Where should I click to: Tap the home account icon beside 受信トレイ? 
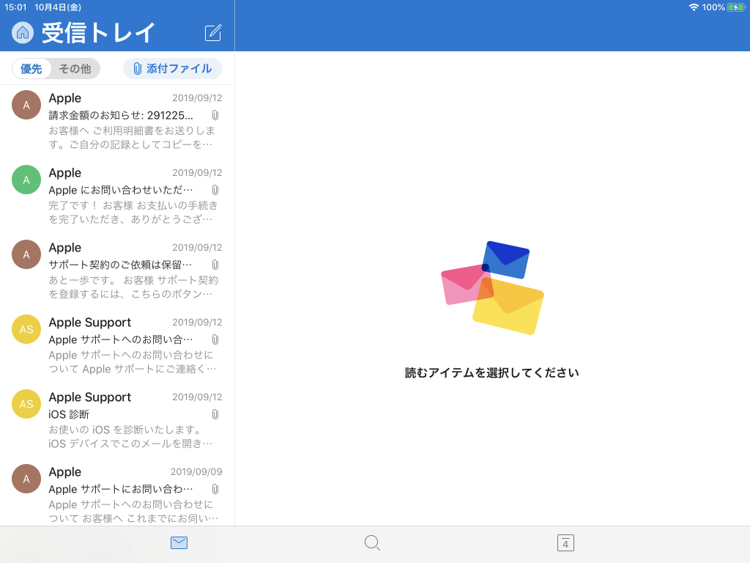[x=23, y=32]
